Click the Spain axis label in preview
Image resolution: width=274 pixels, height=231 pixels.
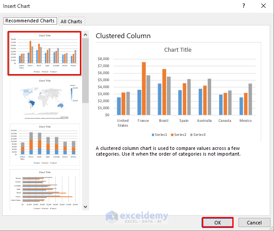[x=184, y=121]
